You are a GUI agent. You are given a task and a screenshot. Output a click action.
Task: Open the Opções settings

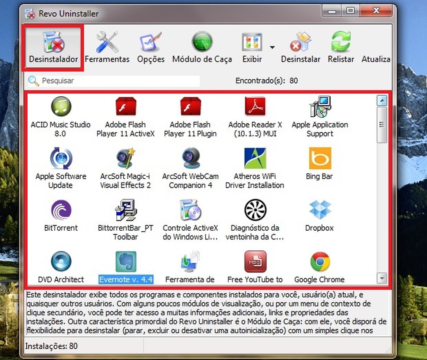tap(151, 48)
